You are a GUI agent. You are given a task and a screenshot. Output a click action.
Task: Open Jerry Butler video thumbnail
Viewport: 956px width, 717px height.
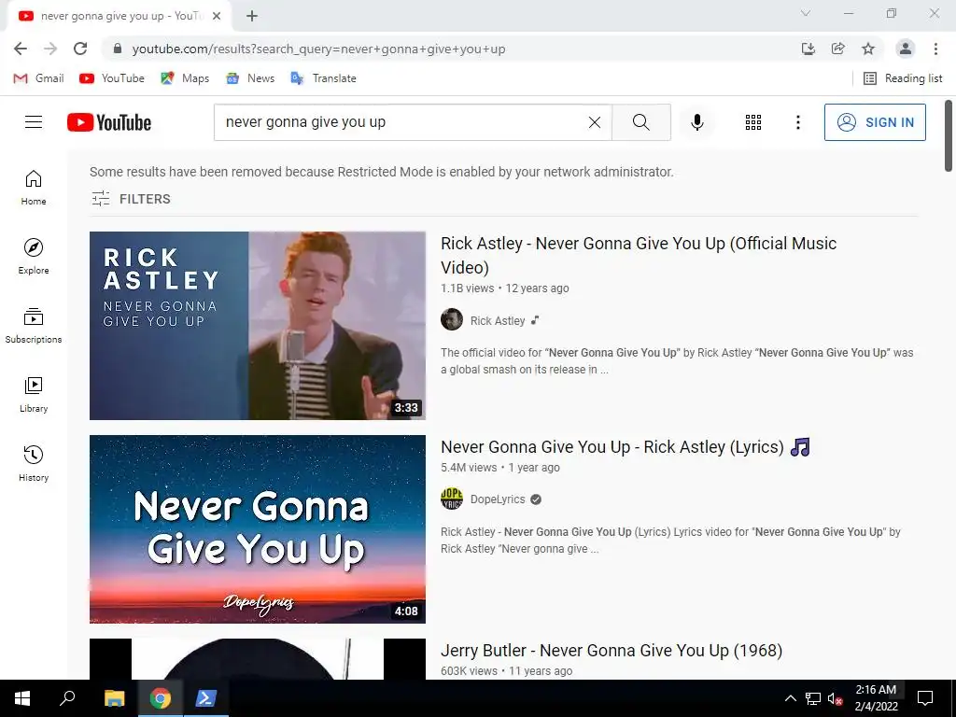point(258,659)
